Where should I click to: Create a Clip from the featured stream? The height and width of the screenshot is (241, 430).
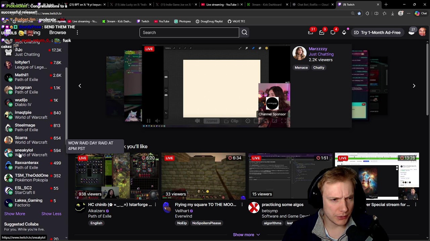click(231, 121)
